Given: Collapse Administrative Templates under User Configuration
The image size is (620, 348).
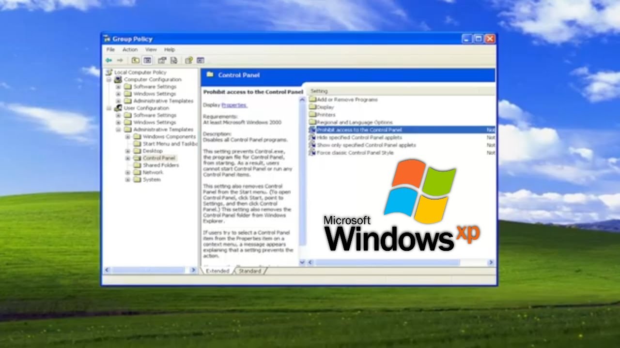Looking at the screenshot, I should pyautogui.click(x=118, y=130).
